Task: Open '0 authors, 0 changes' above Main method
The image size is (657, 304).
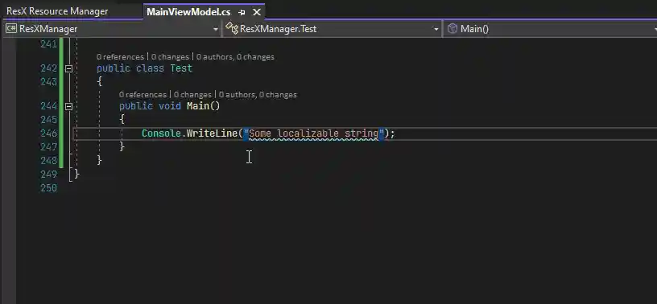Action: (258, 95)
